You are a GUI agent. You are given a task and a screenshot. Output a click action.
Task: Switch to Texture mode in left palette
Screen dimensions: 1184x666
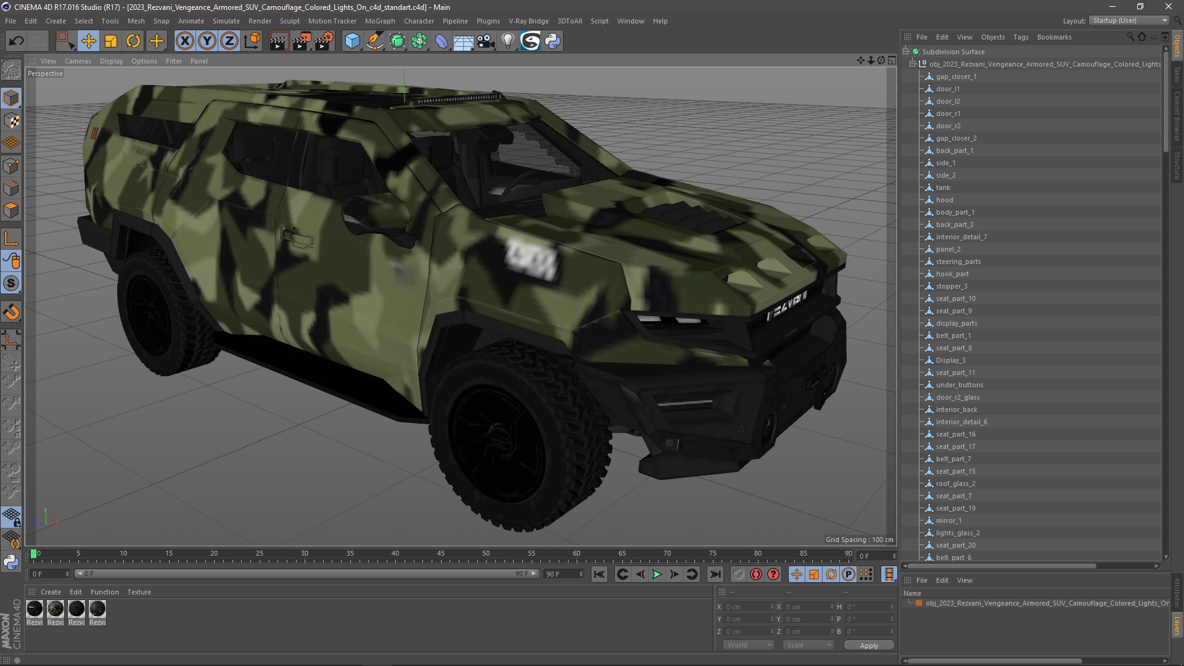11,121
